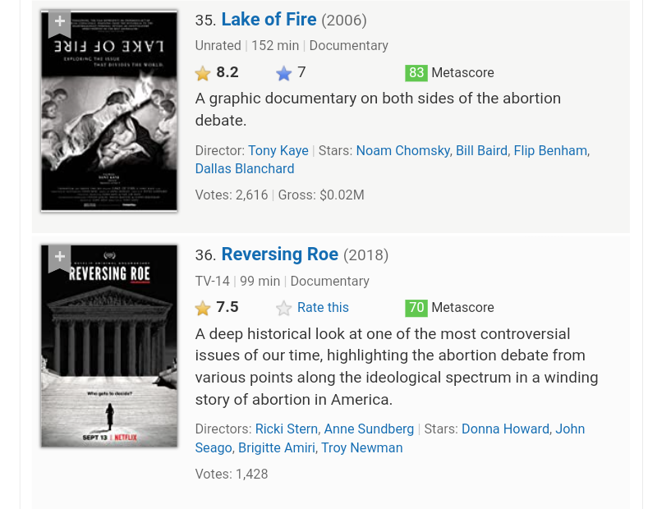The width and height of the screenshot is (648, 509).
Task: Open Noam Chomsky's profile link
Action: (x=402, y=151)
